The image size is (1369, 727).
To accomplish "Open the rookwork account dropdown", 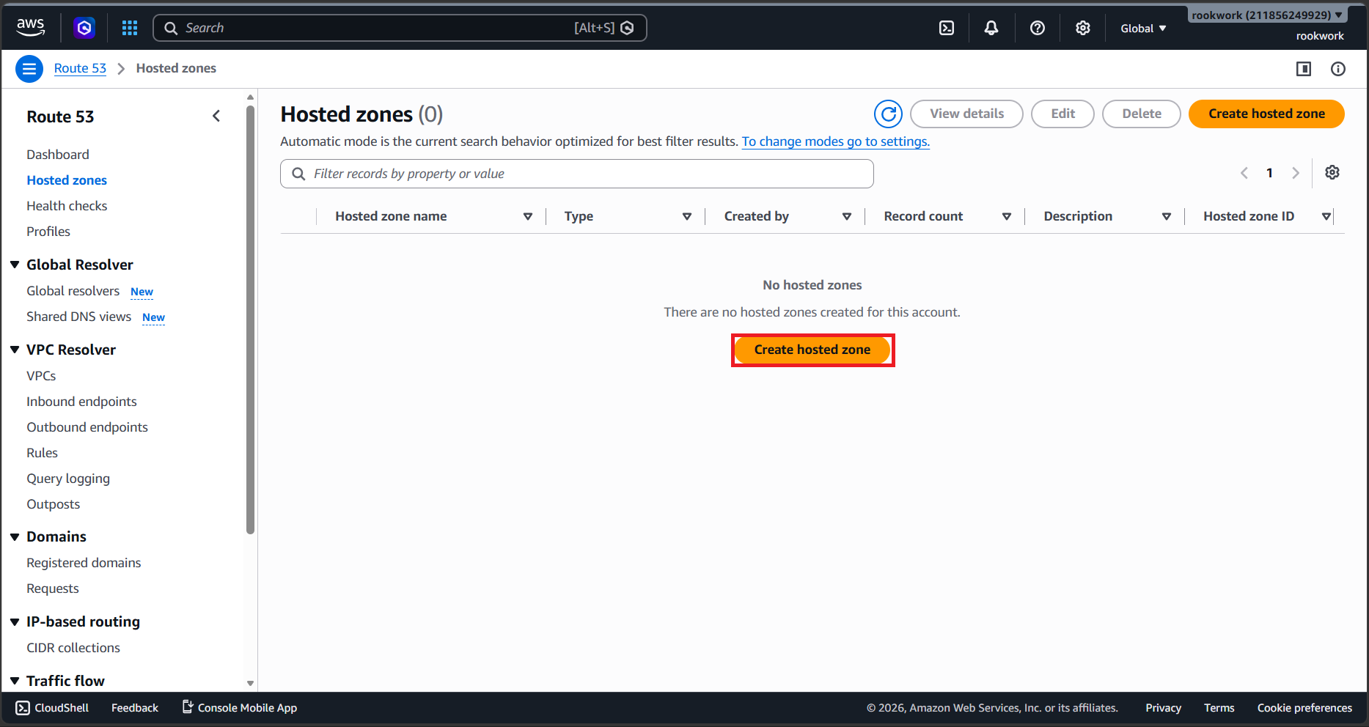I will point(1267,15).
